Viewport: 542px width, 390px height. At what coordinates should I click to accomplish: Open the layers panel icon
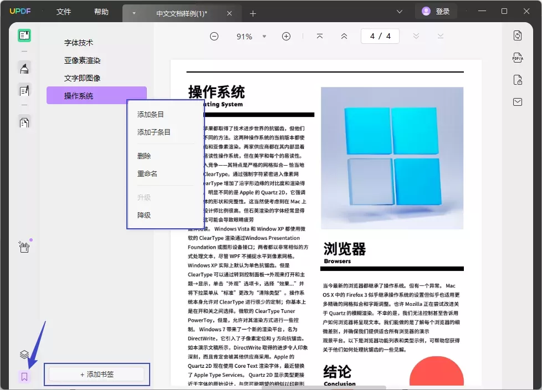pos(24,355)
